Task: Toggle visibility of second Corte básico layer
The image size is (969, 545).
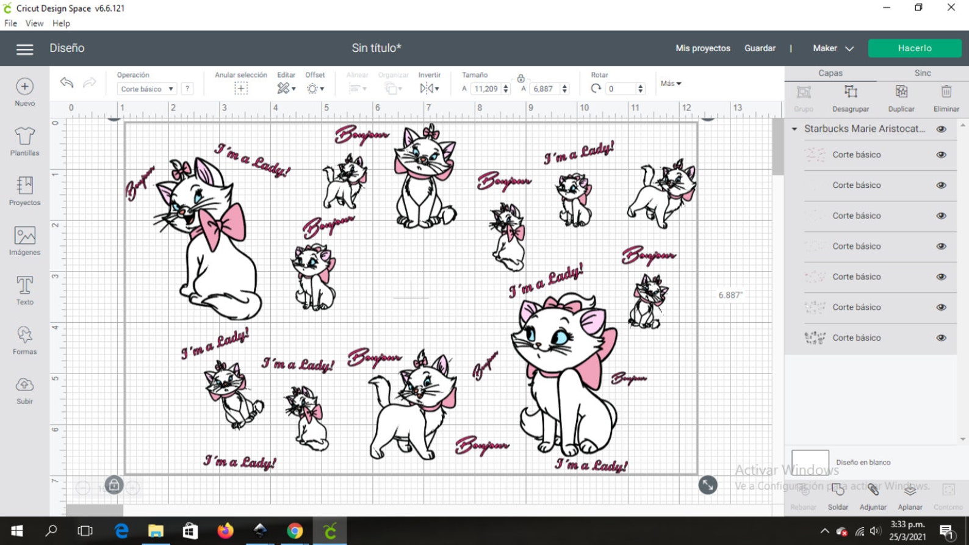Action: [942, 185]
